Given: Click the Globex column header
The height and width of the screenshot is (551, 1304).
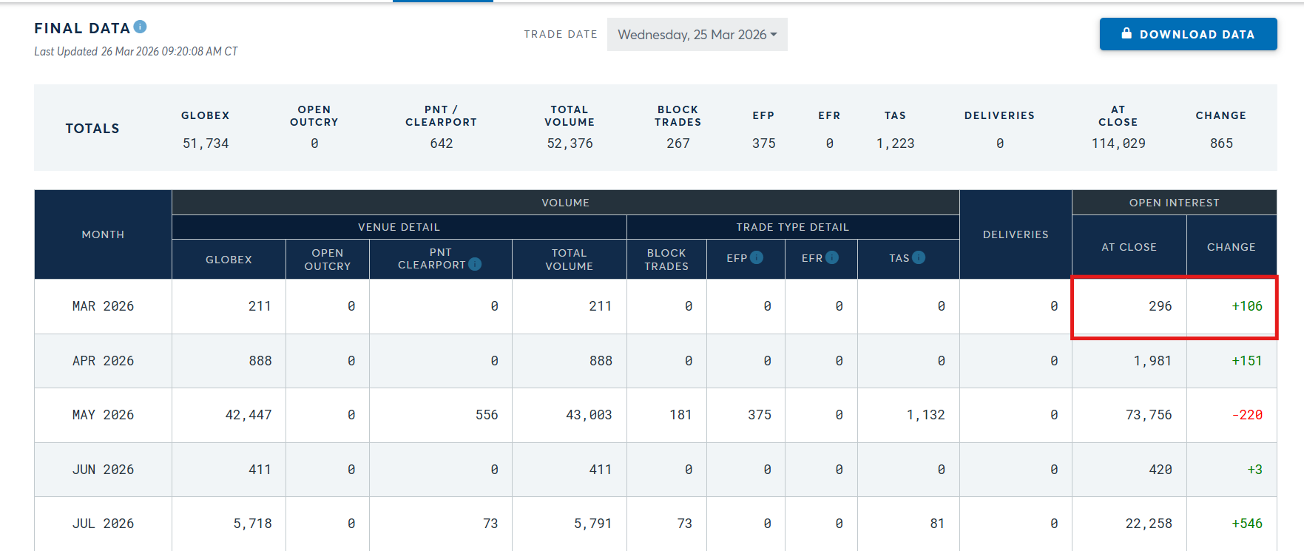Looking at the screenshot, I should click(x=229, y=260).
